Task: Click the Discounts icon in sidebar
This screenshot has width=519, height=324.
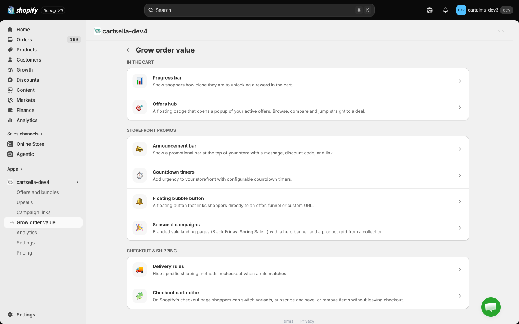Action: 10,80
